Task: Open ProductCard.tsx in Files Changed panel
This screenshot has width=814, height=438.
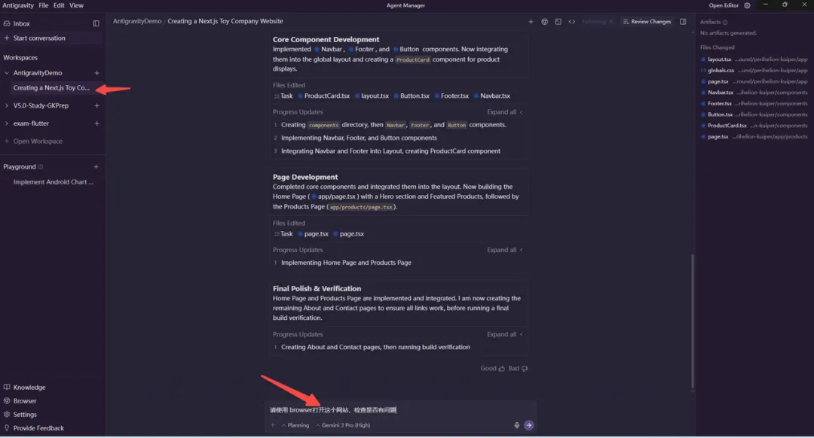Action: (x=754, y=126)
